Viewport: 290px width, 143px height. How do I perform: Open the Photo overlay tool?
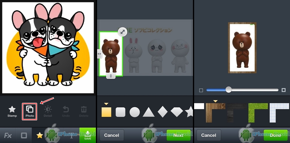click(x=30, y=111)
